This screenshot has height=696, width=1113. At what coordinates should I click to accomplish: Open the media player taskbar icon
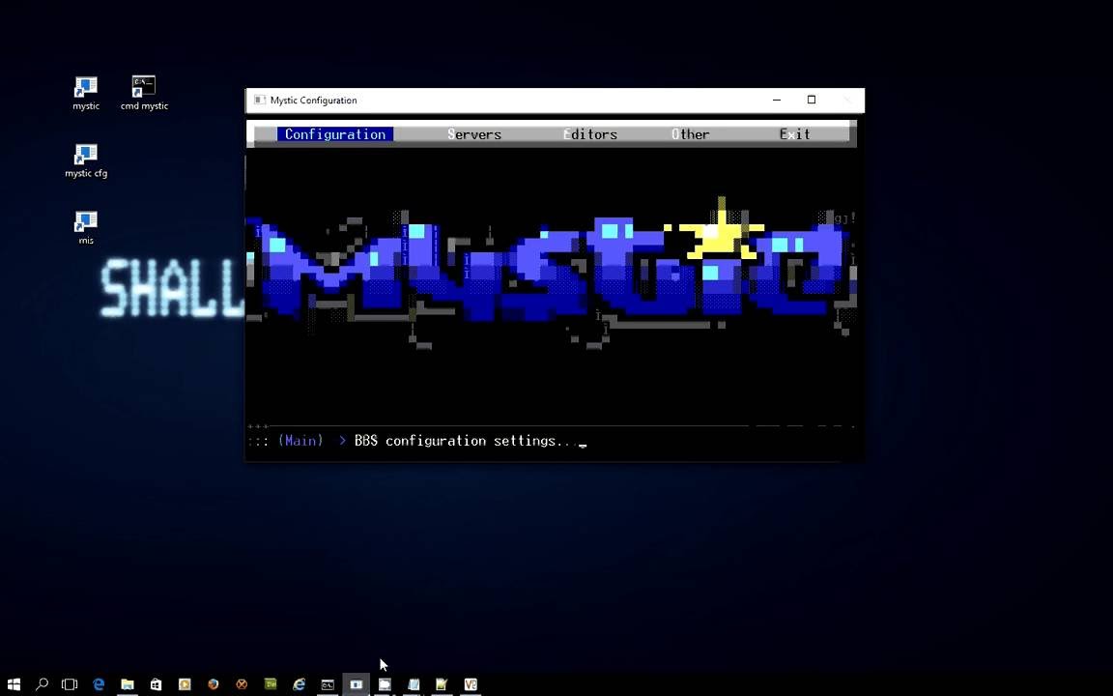coord(185,684)
